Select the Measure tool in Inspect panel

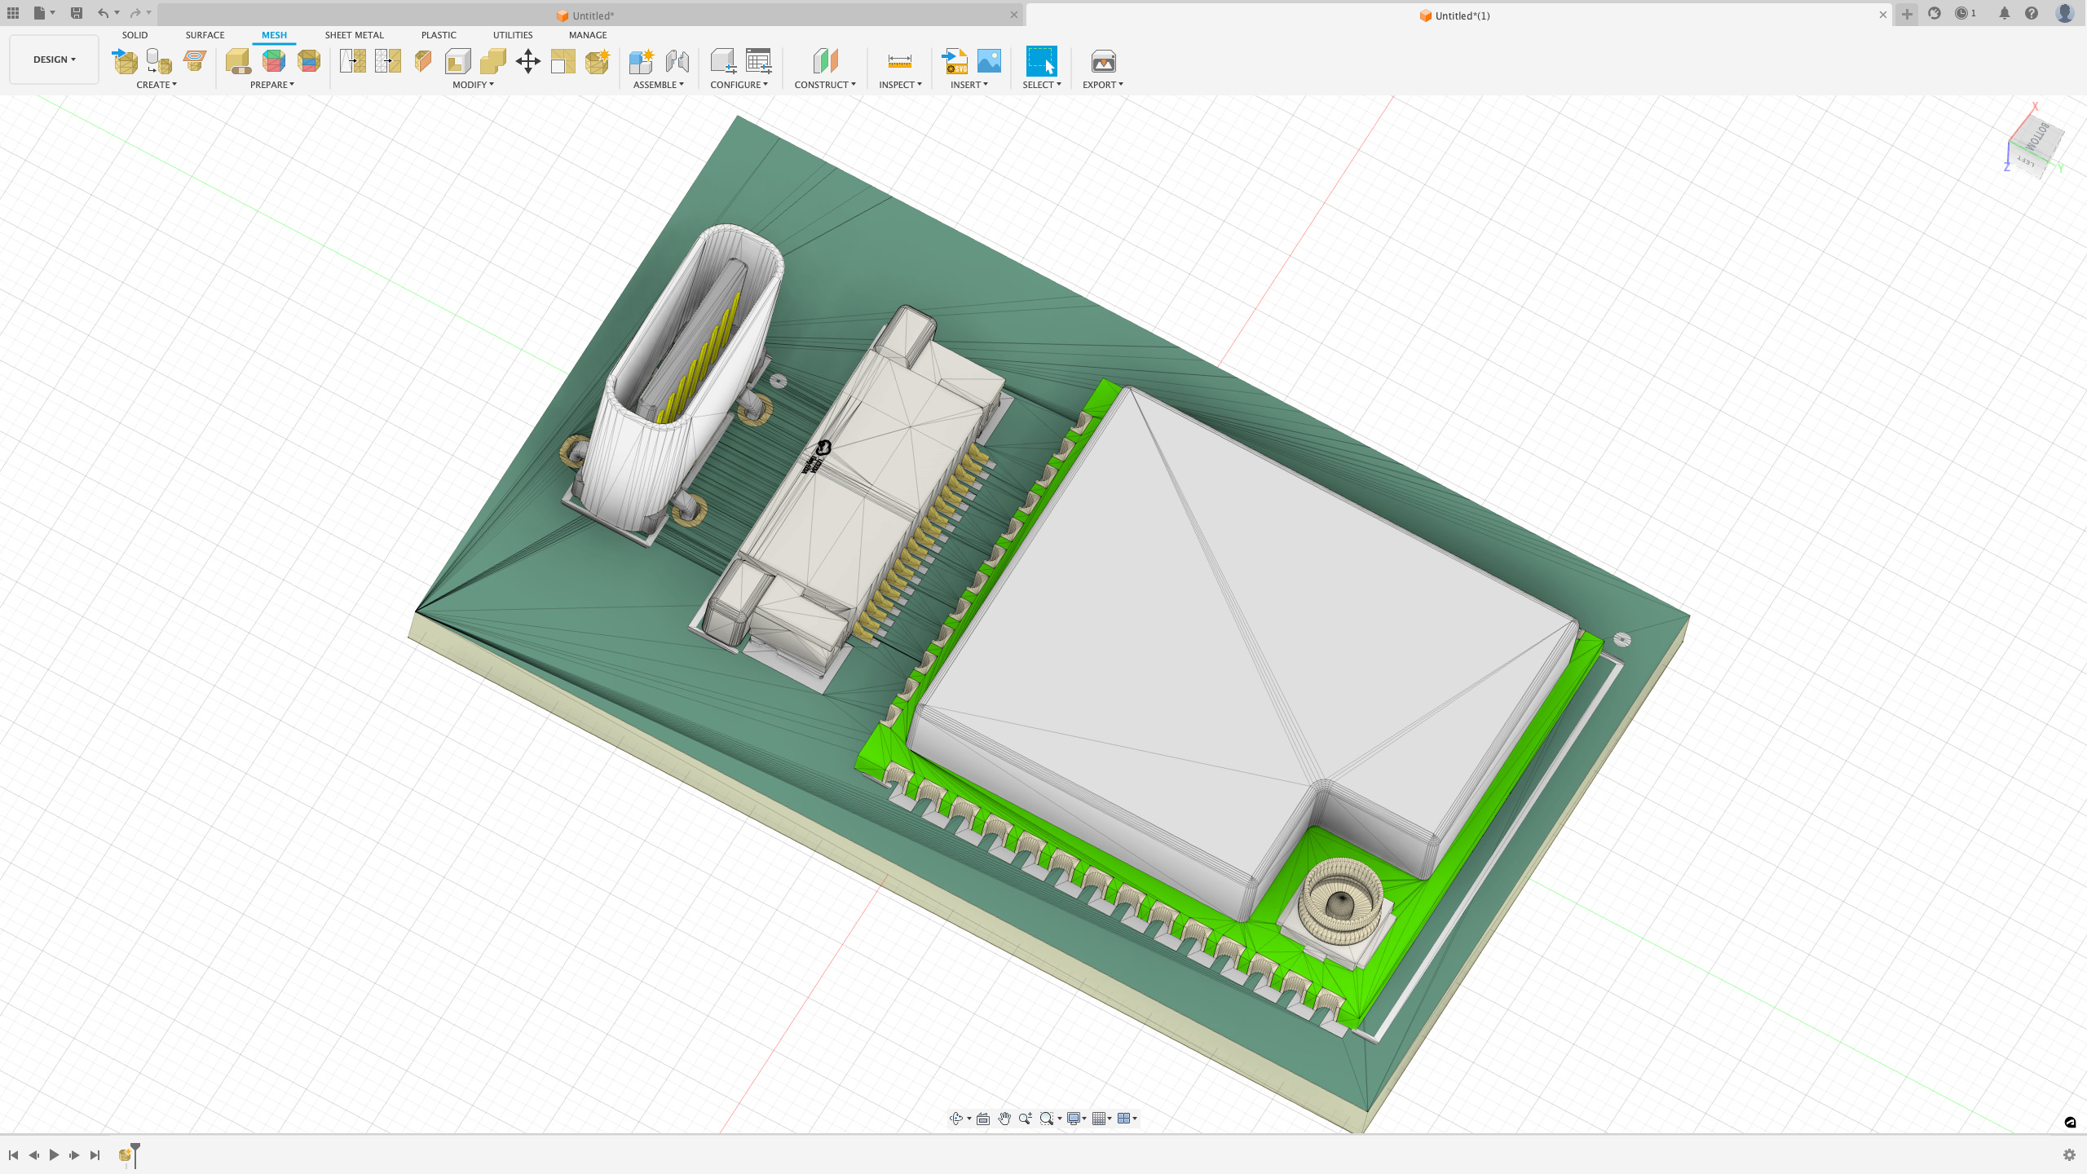pos(898,61)
